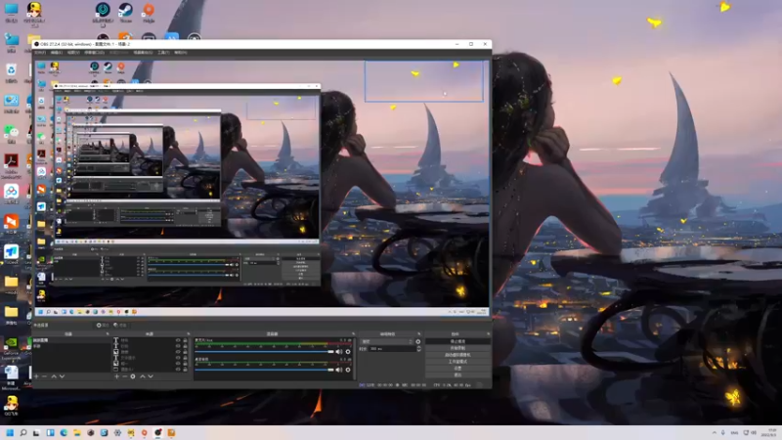782x440 pixels.
Task: Toggle lock icon of the second source
Action: [185, 346]
